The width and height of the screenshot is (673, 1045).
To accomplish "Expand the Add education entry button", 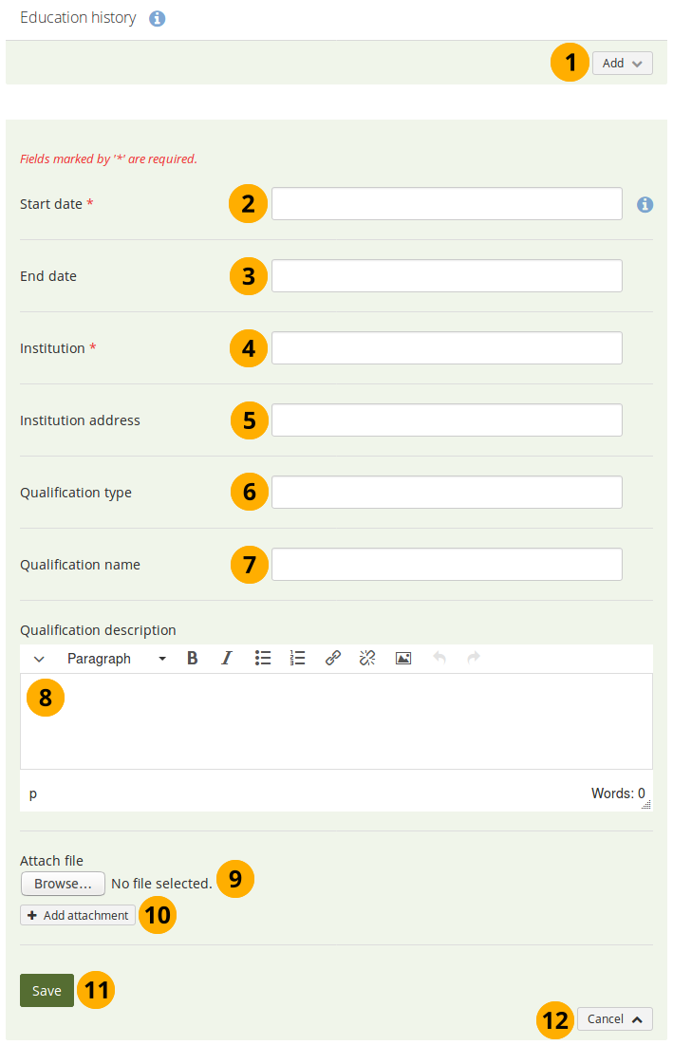I will pyautogui.click(x=623, y=64).
